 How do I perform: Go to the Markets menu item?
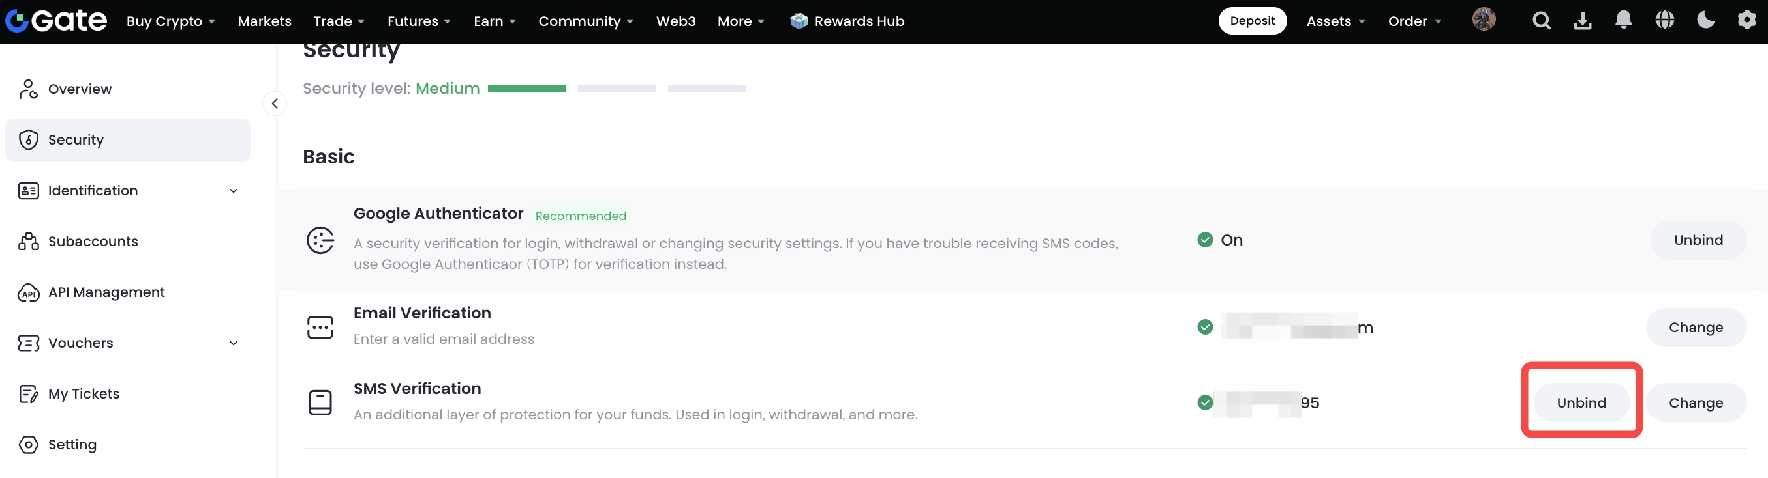[264, 21]
